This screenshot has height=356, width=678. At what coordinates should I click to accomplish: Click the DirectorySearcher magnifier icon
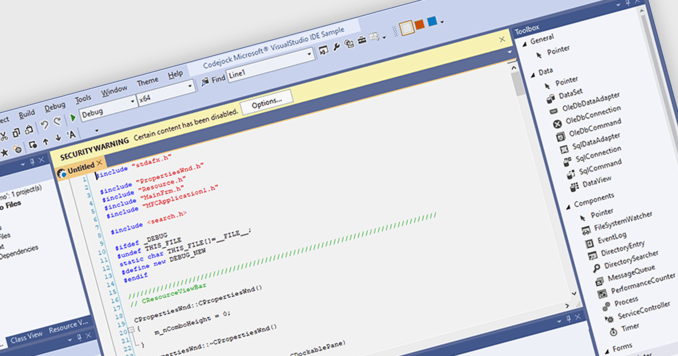pos(596,268)
